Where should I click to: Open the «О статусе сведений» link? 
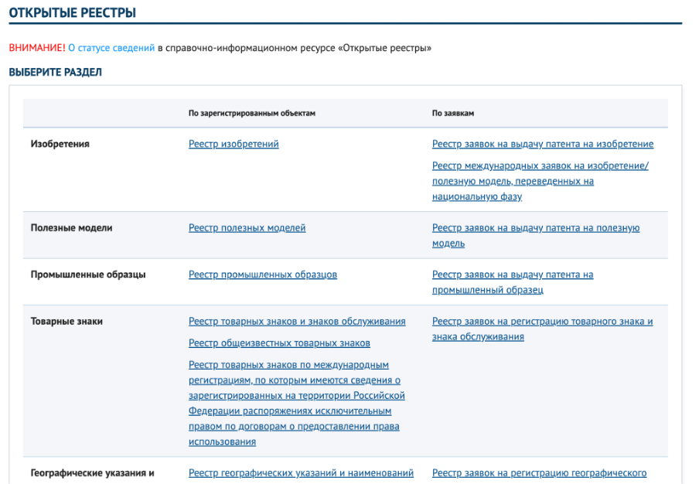[x=111, y=48]
